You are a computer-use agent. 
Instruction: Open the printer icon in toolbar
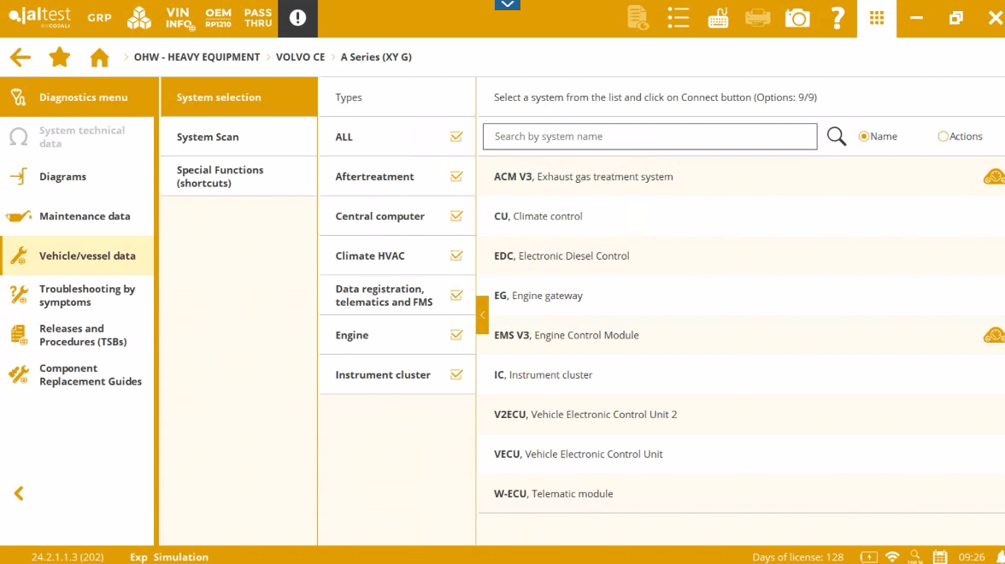pos(757,18)
